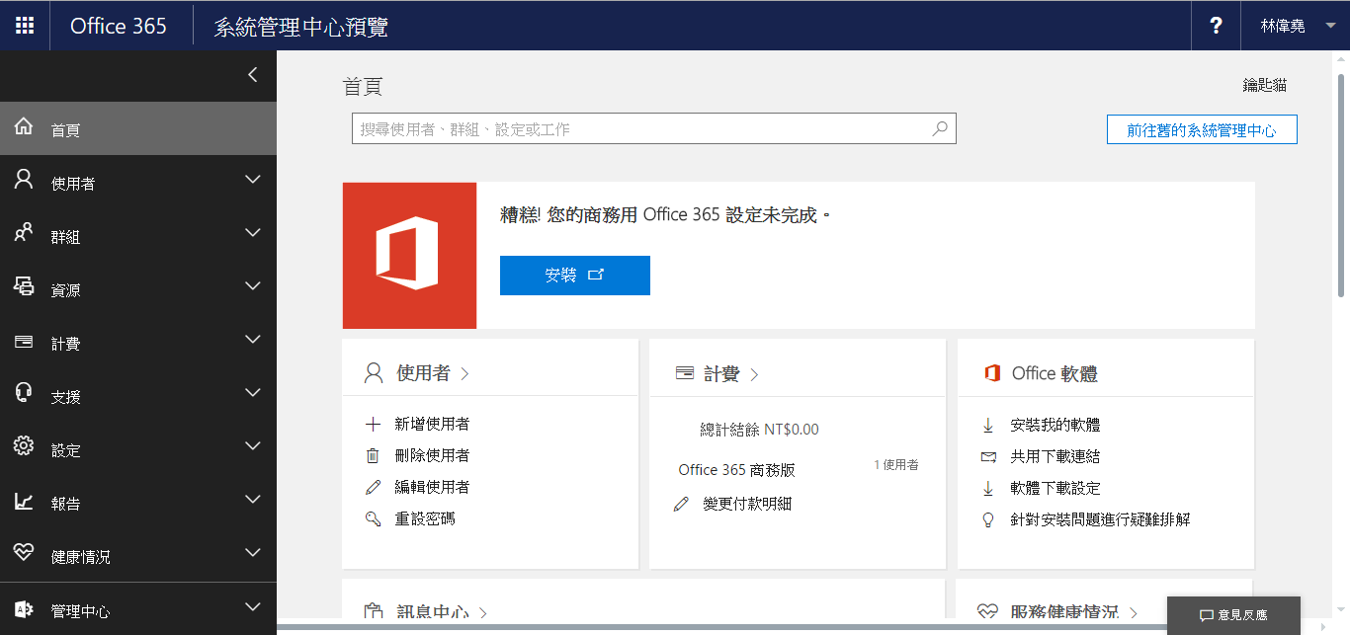Expand the 健康情況 sidebar section chevron
Viewport: 1350px width, 635px height.
click(253, 553)
